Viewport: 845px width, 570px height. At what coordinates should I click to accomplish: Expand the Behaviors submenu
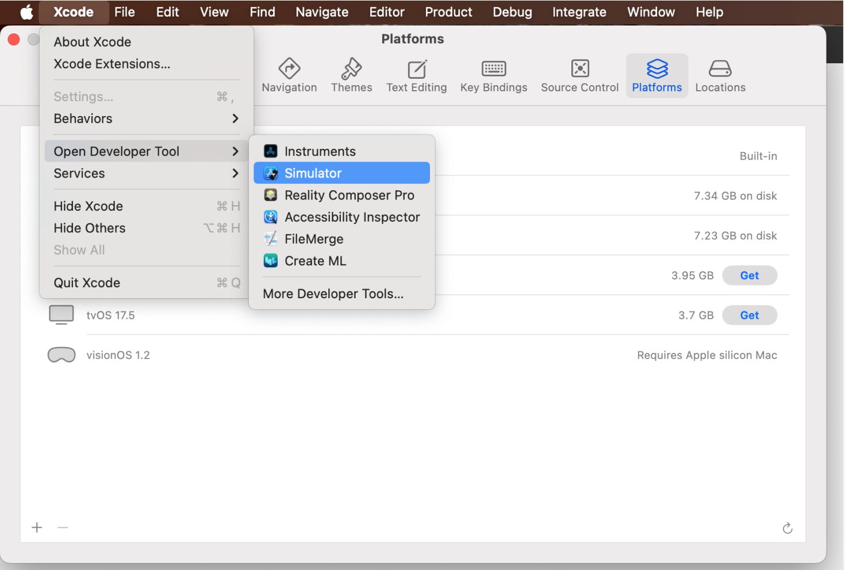click(x=146, y=118)
